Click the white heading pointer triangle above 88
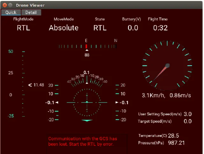This screenshot has width=204, height=154. [x=87, y=50]
